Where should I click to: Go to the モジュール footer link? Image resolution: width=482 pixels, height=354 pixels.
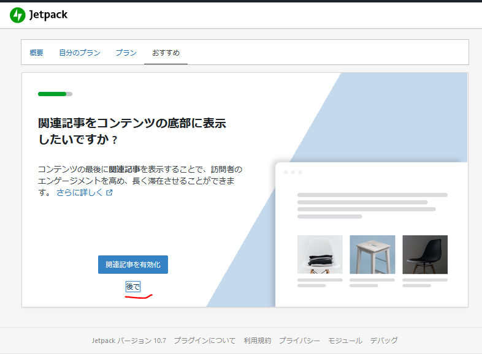click(345, 341)
